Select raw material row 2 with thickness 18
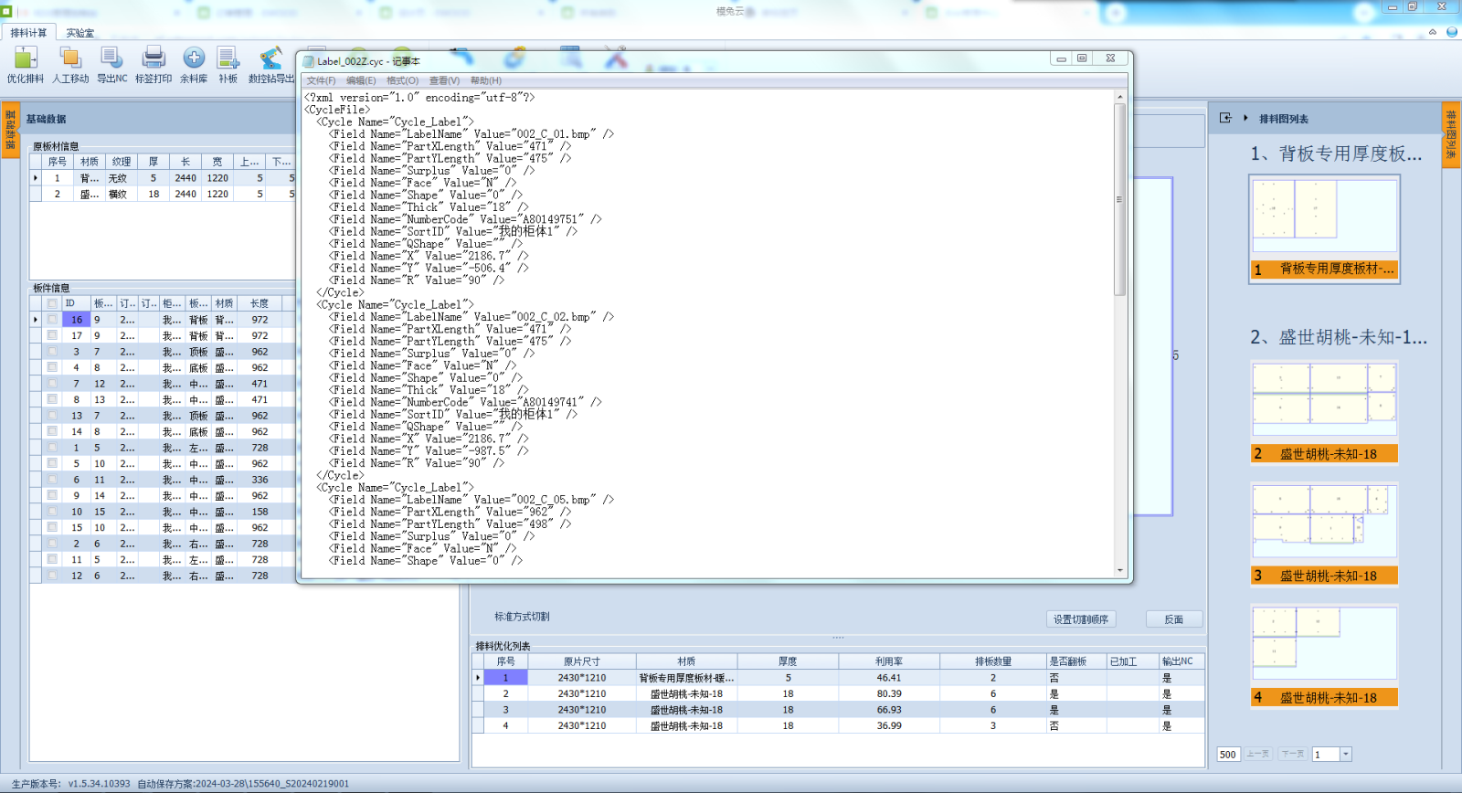Screen dimensions: 1462x793 coord(163,194)
